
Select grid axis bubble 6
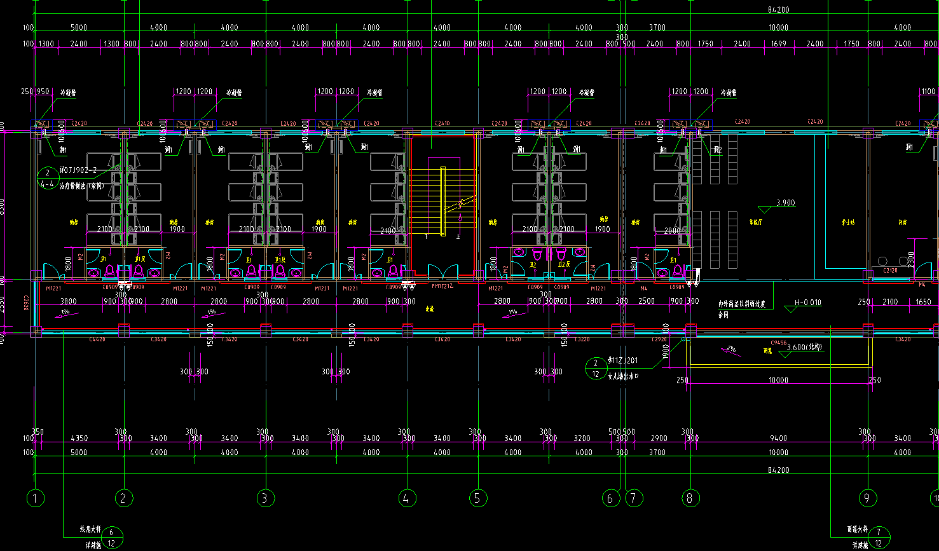610,498
